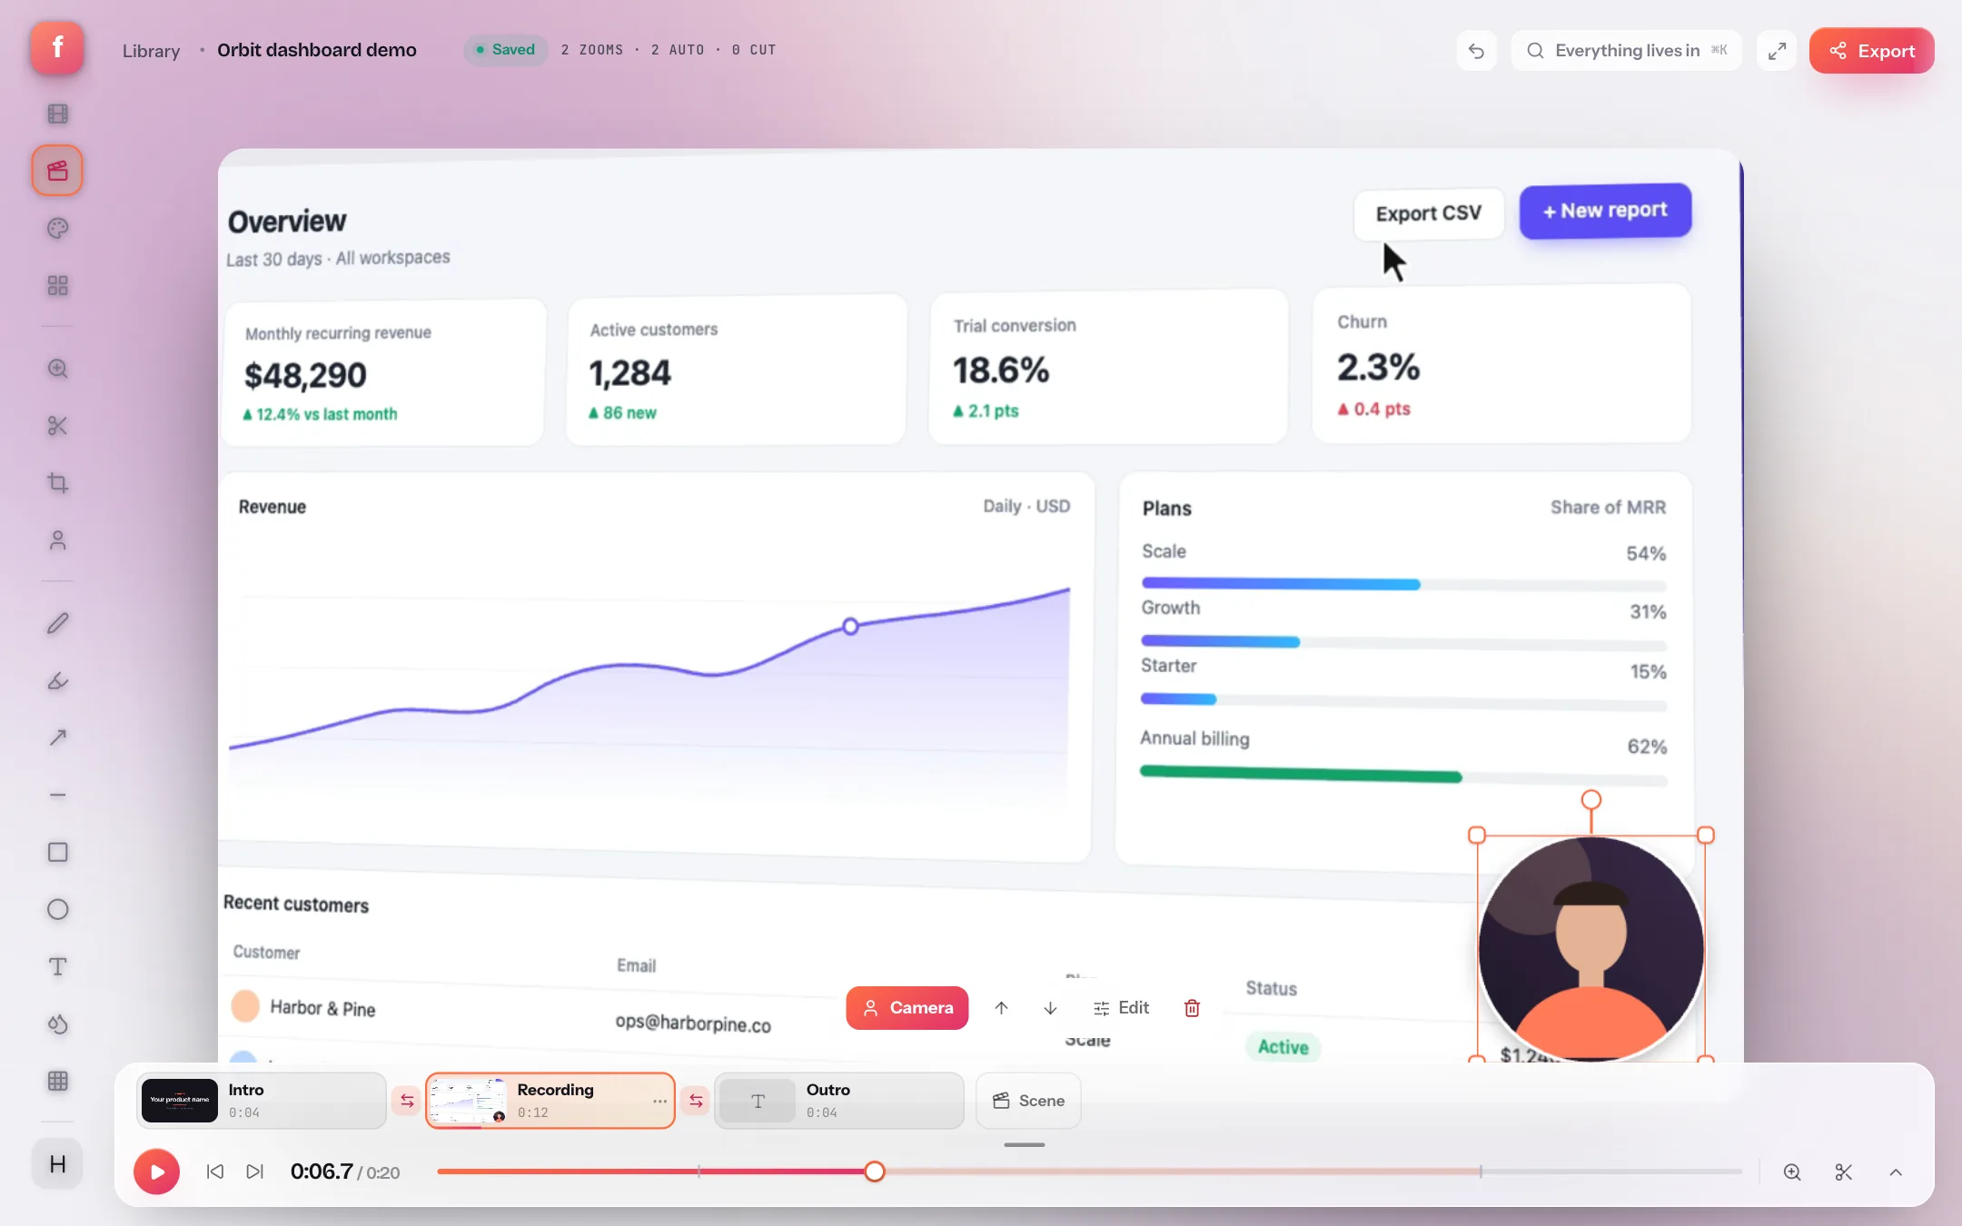This screenshot has width=1962, height=1226.
Task: Open the color palette panel icon
Action: tap(57, 229)
